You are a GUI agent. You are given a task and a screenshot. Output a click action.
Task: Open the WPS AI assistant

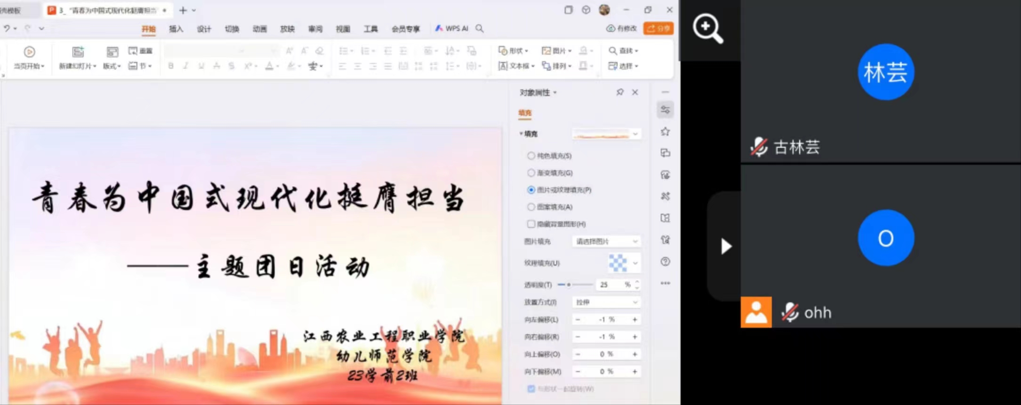[451, 29]
